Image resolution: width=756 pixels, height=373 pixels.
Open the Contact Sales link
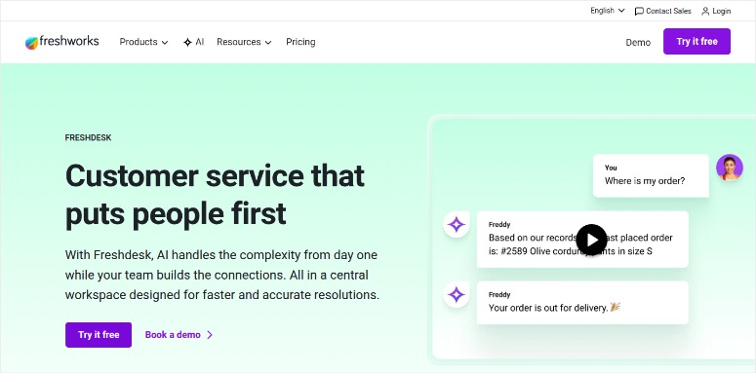663,11
